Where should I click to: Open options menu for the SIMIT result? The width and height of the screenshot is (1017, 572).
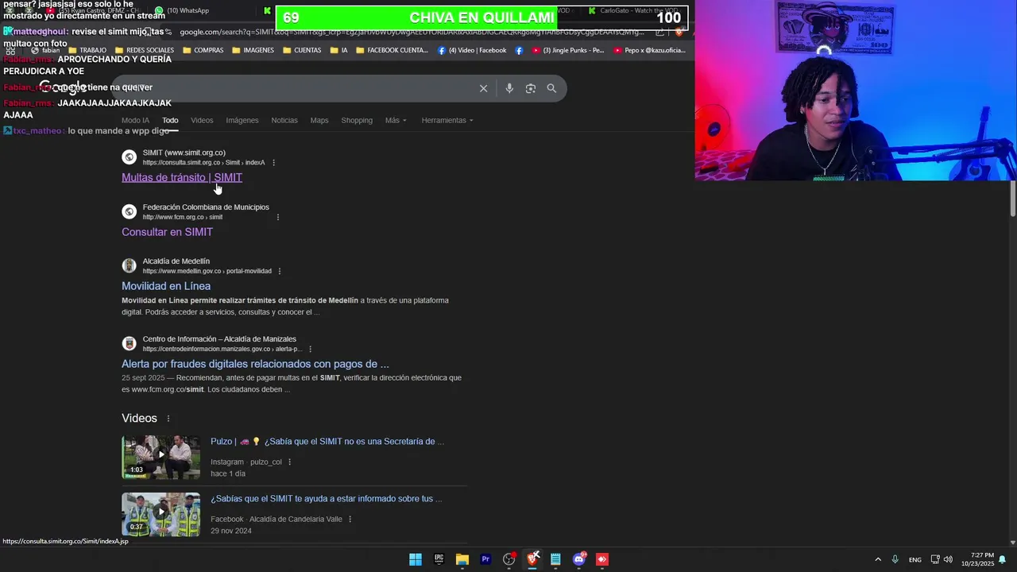click(274, 163)
